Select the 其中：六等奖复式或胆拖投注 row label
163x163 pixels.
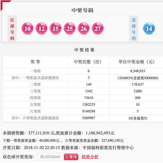[x=35, y=118]
